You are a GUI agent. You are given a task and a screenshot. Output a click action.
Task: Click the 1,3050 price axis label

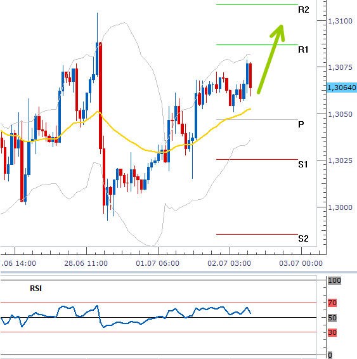point(340,114)
